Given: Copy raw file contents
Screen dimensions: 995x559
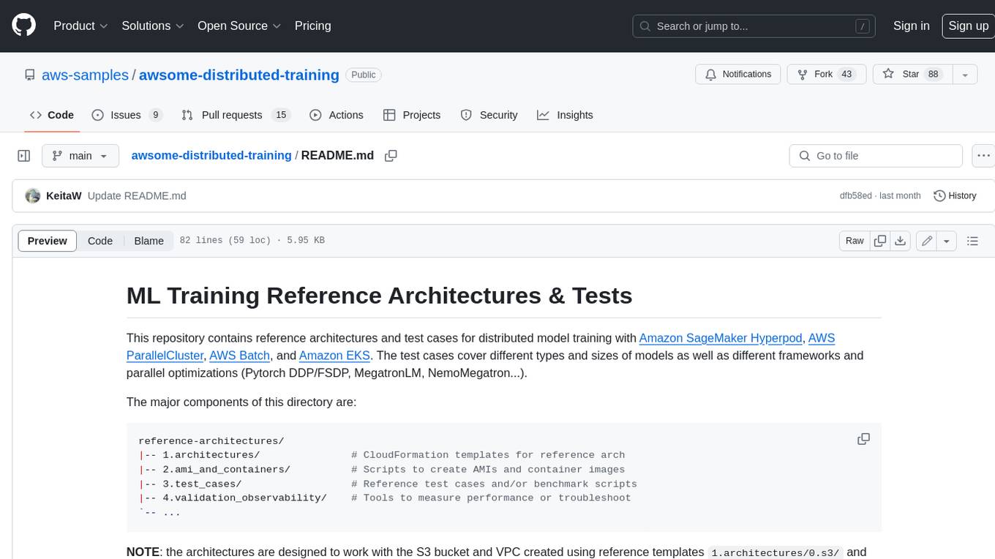Looking at the screenshot, I should [x=880, y=241].
